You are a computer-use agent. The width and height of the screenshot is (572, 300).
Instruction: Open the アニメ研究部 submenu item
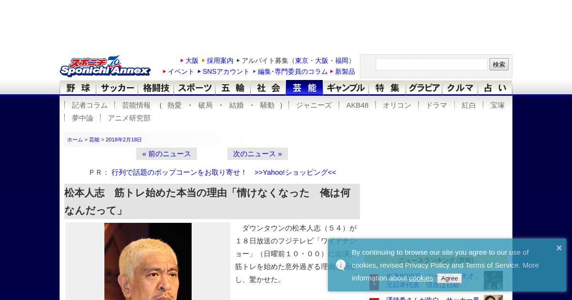coord(129,118)
